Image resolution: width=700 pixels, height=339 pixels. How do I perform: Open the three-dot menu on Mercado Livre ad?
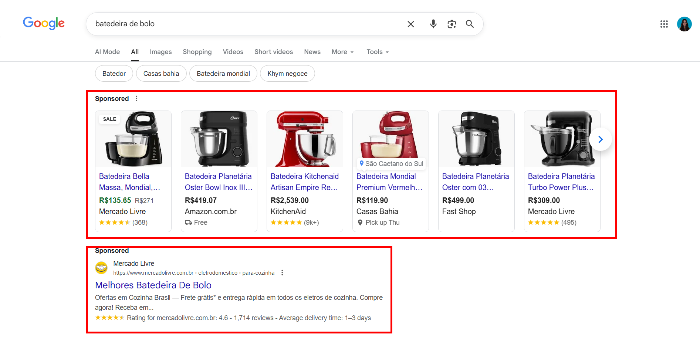[282, 272]
